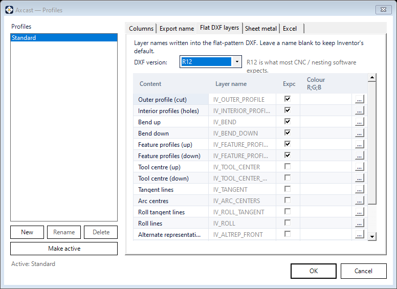Uncheck export for Outer profile (cut)
The width and height of the screenshot is (397, 289).
tap(288, 99)
